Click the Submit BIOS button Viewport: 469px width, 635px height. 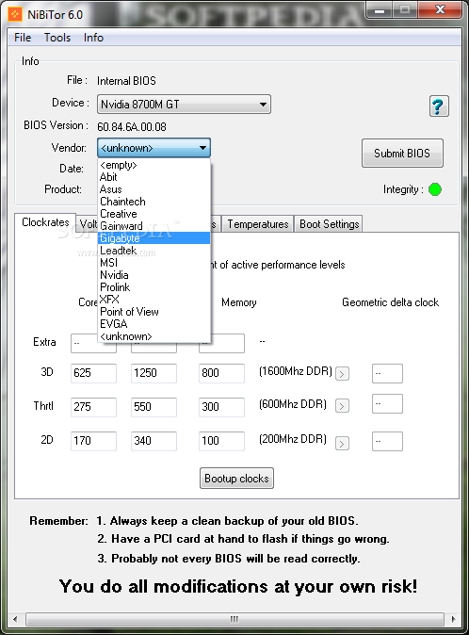(x=402, y=153)
